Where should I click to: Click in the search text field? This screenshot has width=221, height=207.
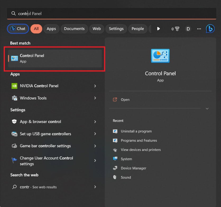[106, 13]
